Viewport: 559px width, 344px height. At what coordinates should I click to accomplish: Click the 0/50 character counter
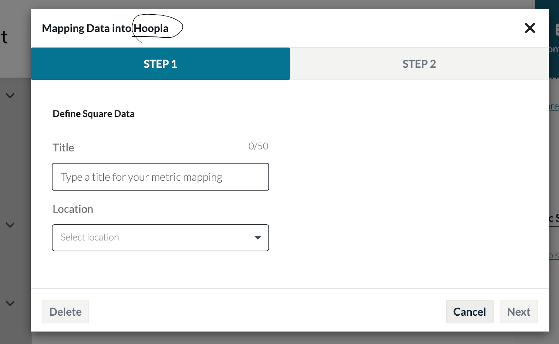coord(259,146)
